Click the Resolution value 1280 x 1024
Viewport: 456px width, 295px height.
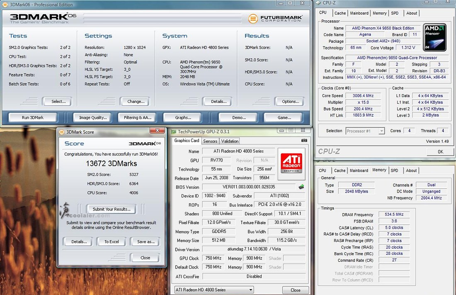135,47
